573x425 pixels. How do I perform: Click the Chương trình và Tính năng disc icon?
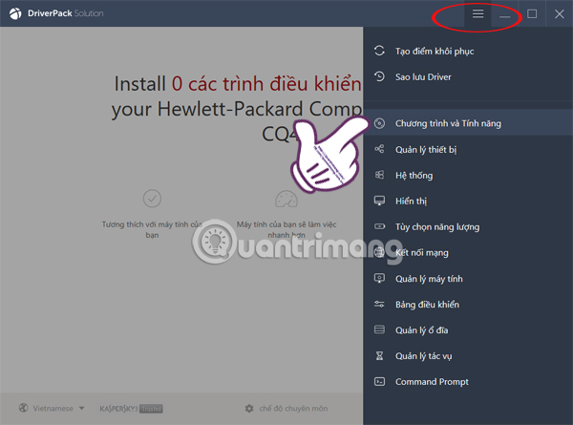pyautogui.click(x=379, y=123)
